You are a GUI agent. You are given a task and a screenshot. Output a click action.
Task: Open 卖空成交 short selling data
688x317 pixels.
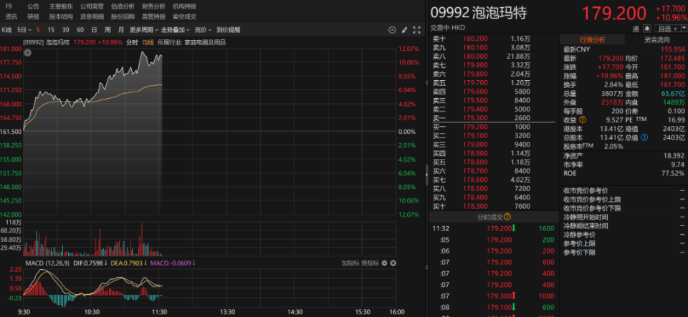(184, 17)
